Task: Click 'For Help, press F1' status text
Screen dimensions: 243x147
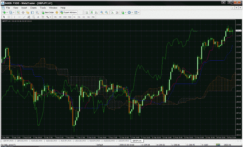Action: [8, 145]
